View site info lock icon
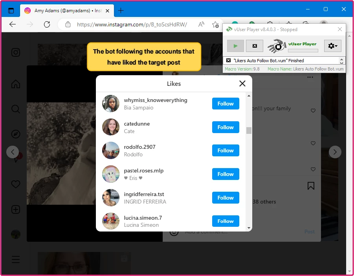 (x=68, y=24)
